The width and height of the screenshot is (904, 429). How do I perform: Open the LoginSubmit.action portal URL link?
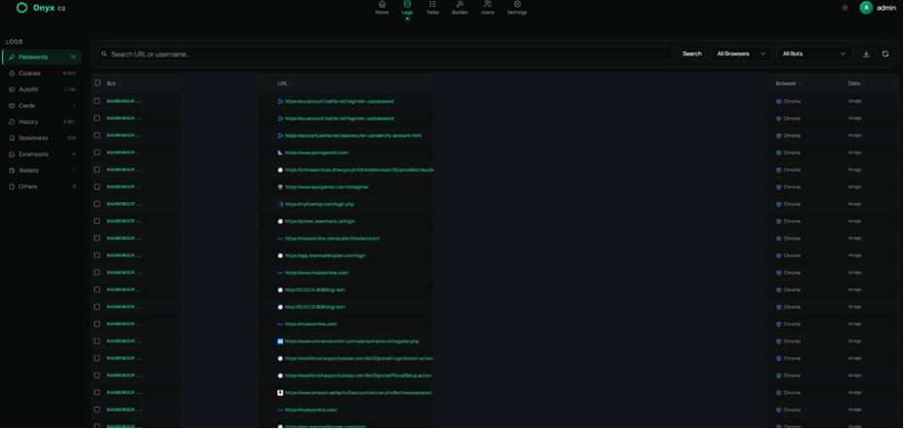click(359, 359)
